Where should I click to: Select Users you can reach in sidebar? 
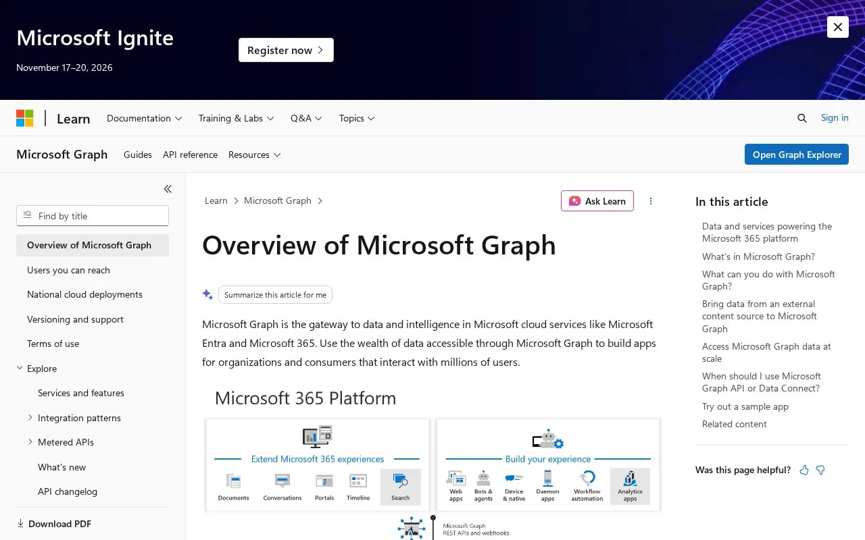click(x=93, y=270)
